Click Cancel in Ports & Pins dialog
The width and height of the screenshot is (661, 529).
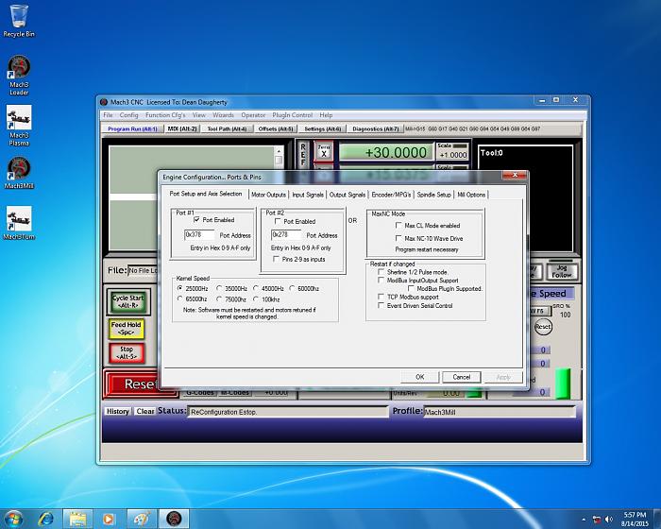click(461, 377)
